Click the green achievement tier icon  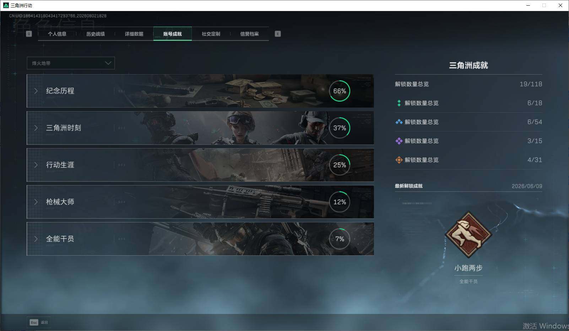tap(399, 103)
